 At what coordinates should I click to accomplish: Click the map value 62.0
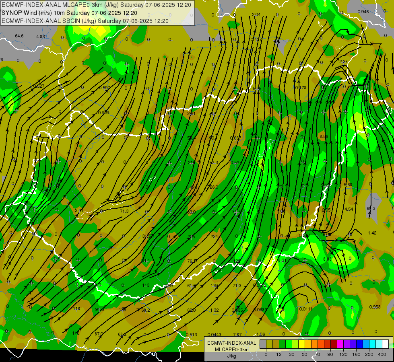[192, 310]
